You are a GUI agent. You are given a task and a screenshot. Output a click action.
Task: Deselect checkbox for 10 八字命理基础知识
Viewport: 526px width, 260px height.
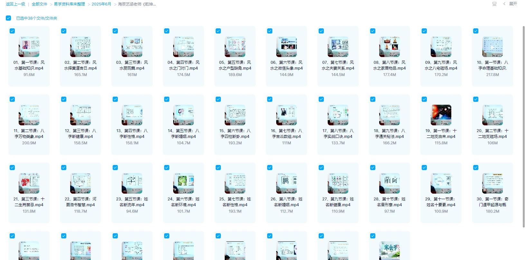pos(476,31)
